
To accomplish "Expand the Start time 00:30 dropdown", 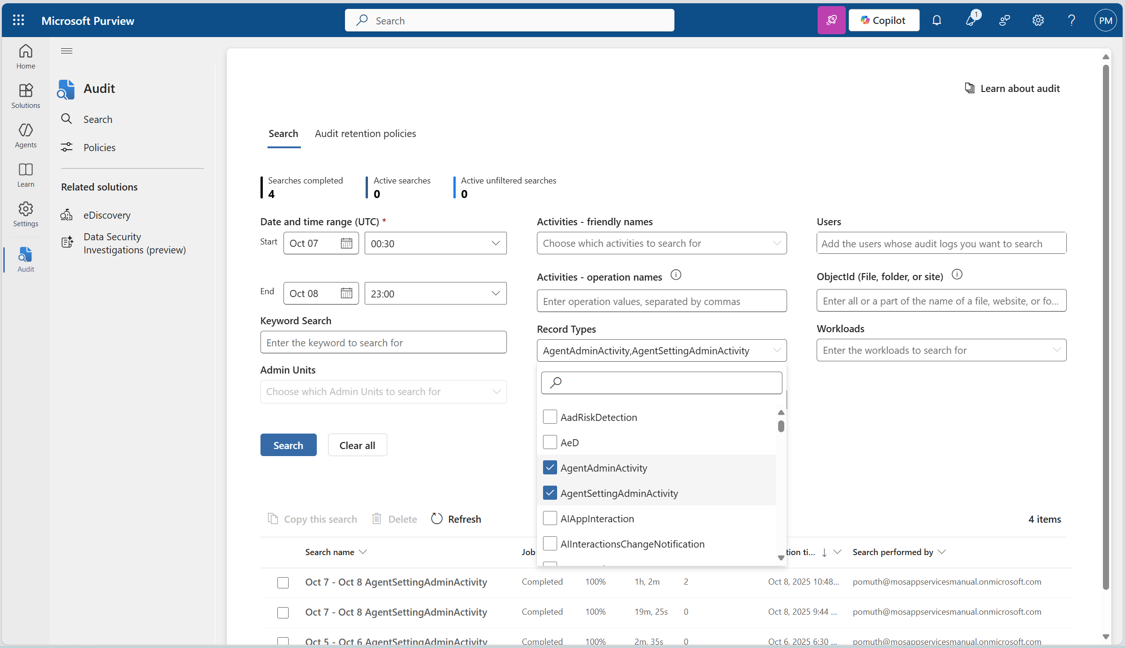I will pyautogui.click(x=495, y=243).
